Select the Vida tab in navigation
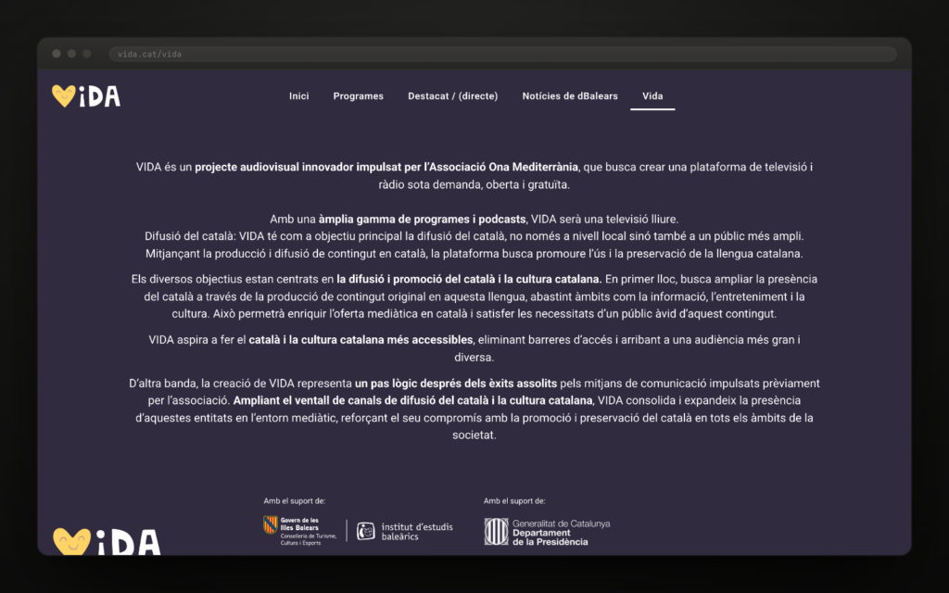Viewport: 949px width, 593px height. 652,96
